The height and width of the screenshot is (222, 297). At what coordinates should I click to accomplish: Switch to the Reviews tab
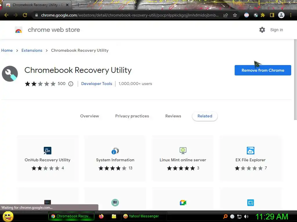pyautogui.click(x=173, y=116)
